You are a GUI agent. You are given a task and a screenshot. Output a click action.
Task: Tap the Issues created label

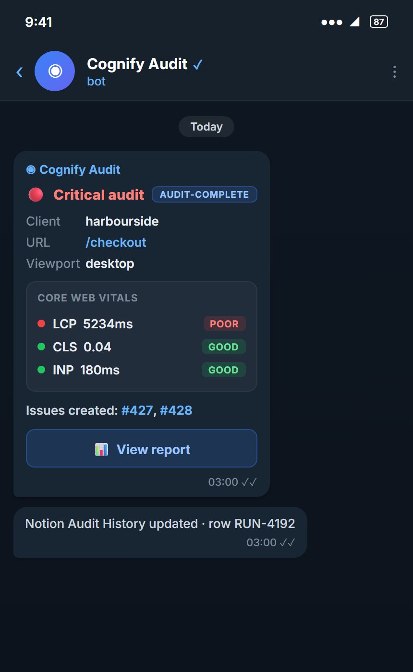[72, 410]
